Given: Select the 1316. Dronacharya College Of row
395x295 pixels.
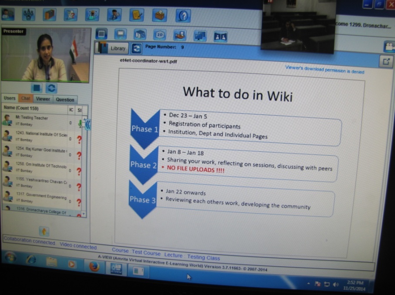Looking at the screenshot, I should pos(42,211).
